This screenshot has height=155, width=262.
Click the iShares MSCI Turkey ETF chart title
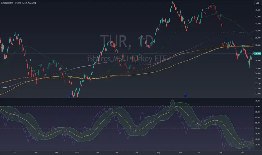[19, 3]
